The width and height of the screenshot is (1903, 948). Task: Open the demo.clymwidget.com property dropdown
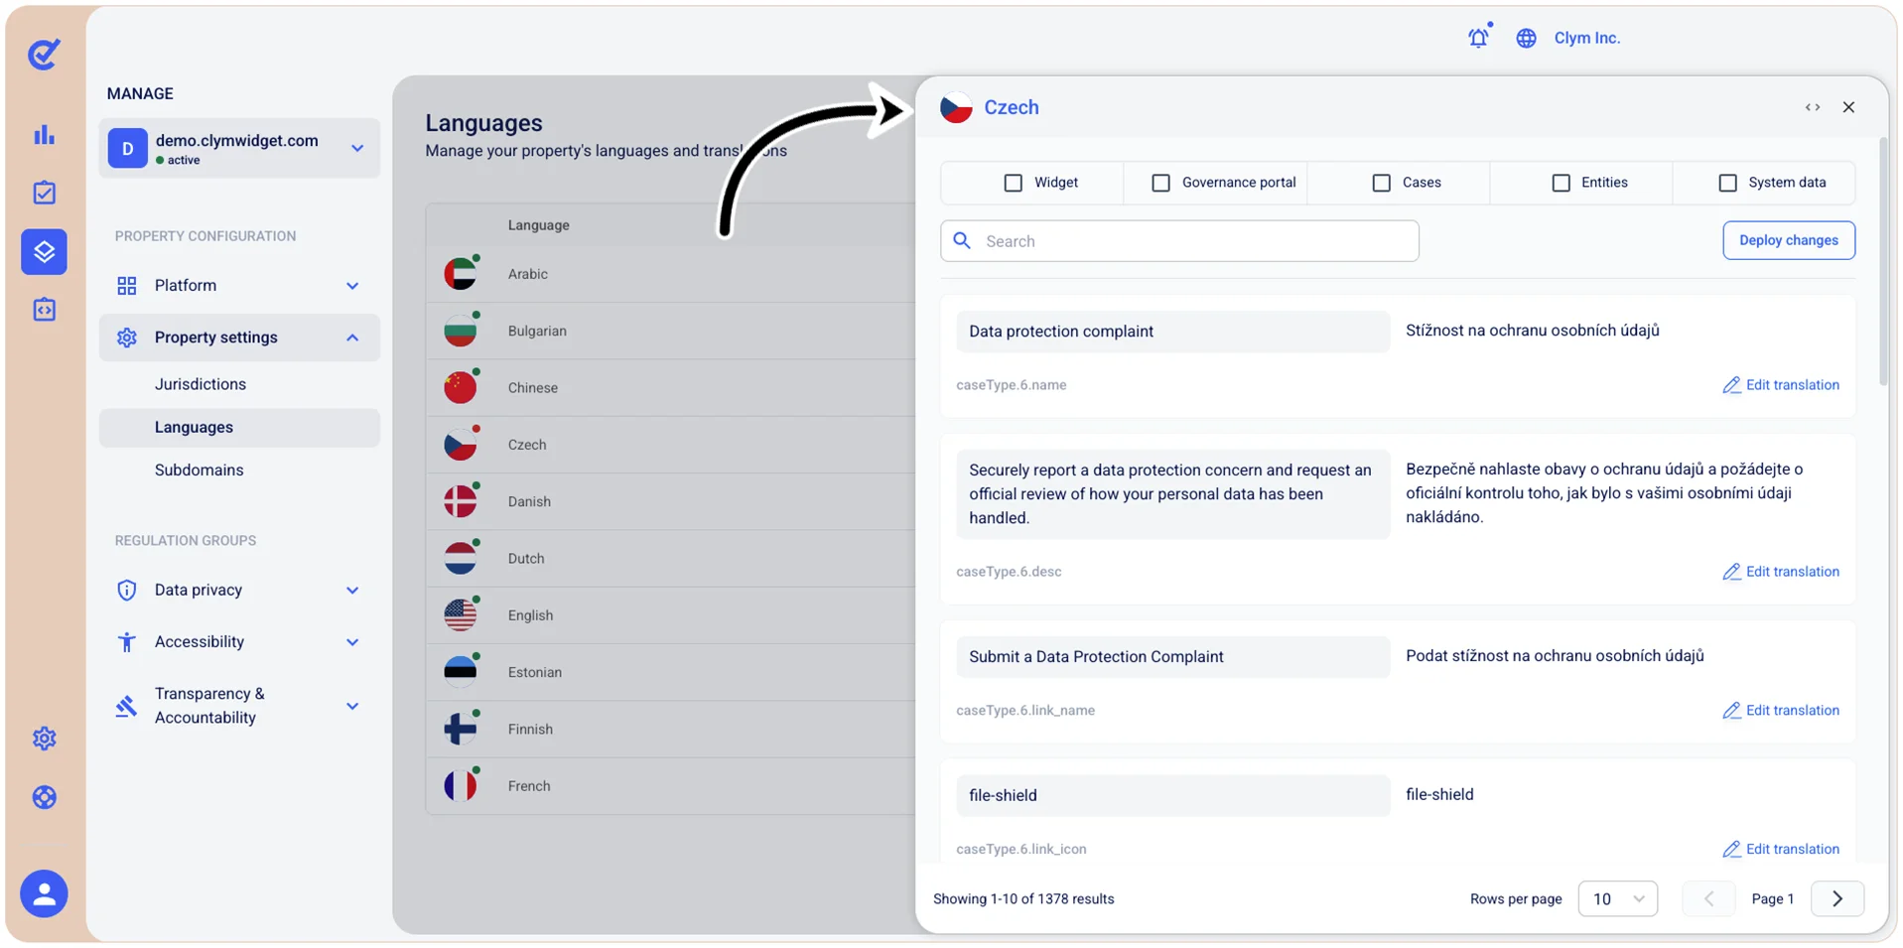coord(239,149)
